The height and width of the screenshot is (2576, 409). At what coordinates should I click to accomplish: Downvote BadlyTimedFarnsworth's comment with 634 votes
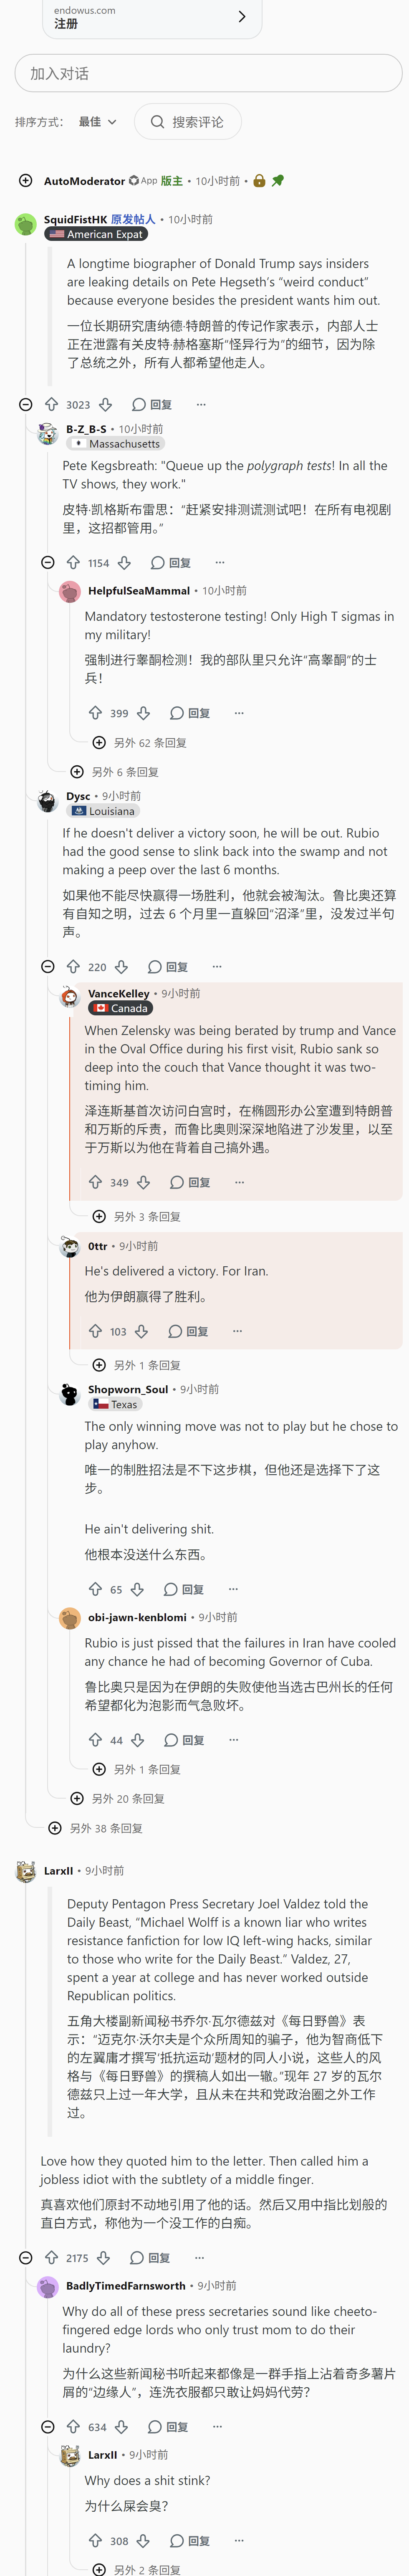(121, 2427)
